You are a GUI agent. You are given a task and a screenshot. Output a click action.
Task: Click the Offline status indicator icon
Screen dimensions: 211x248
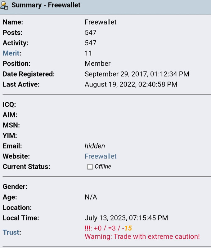[90, 167]
